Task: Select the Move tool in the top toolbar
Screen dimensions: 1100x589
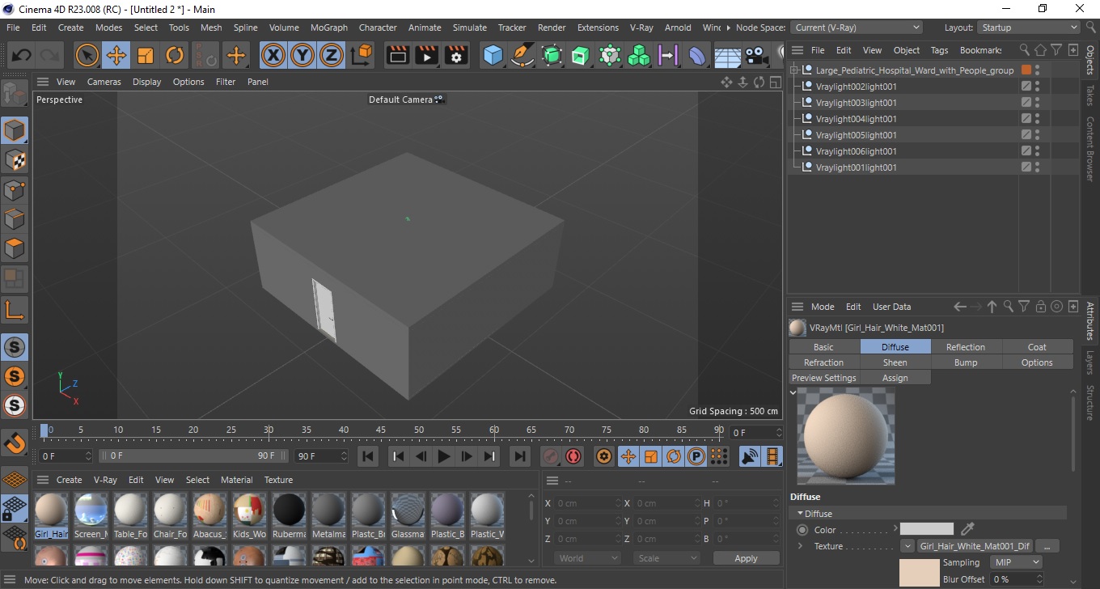Action: [x=116, y=56]
